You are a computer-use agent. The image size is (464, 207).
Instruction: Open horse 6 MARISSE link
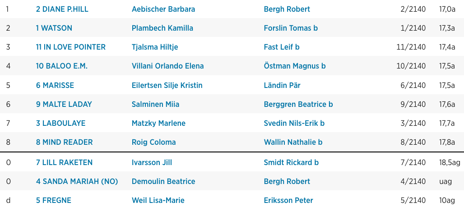pos(55,86)
